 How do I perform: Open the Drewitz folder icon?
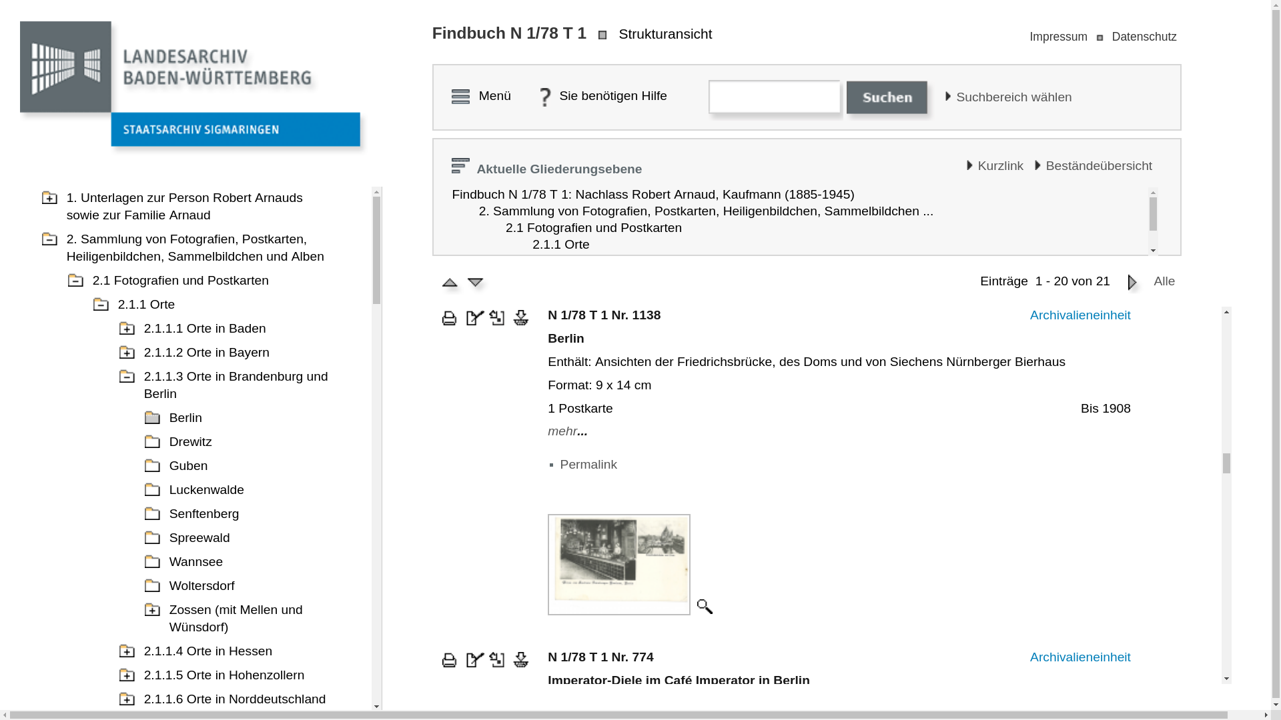[152, 442]
